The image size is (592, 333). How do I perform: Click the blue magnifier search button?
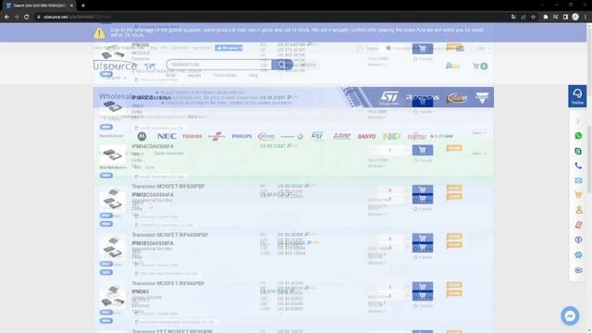coord(281,65)
